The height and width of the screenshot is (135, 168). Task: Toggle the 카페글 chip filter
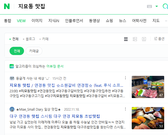coord(34,51)
